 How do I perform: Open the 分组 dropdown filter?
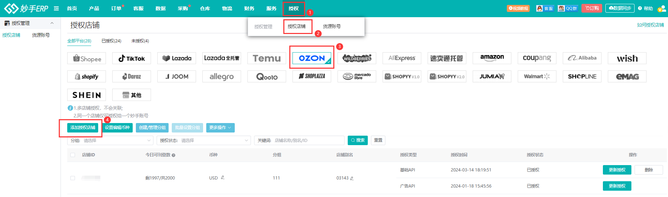(110, 141)
